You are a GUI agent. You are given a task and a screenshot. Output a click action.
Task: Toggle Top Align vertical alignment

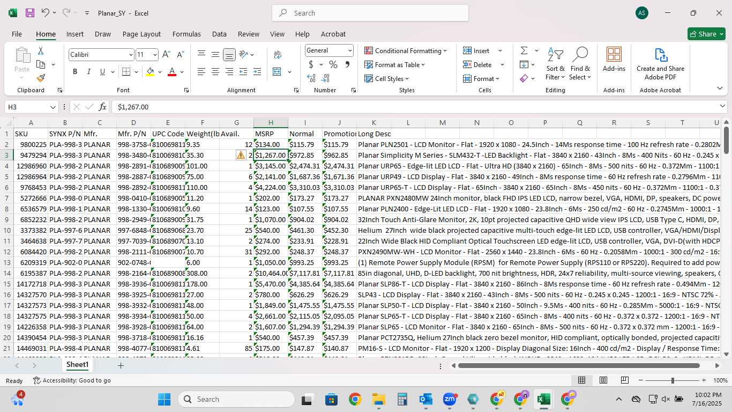[201, 55]
